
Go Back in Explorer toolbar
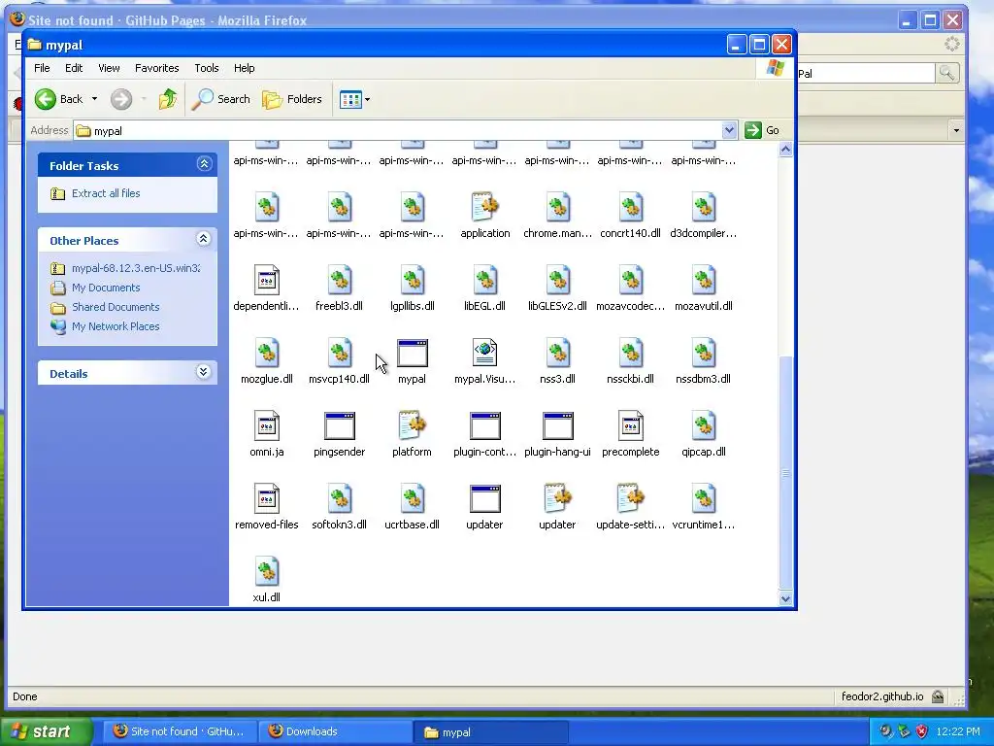pyautogui.click(x=58, y=99)
